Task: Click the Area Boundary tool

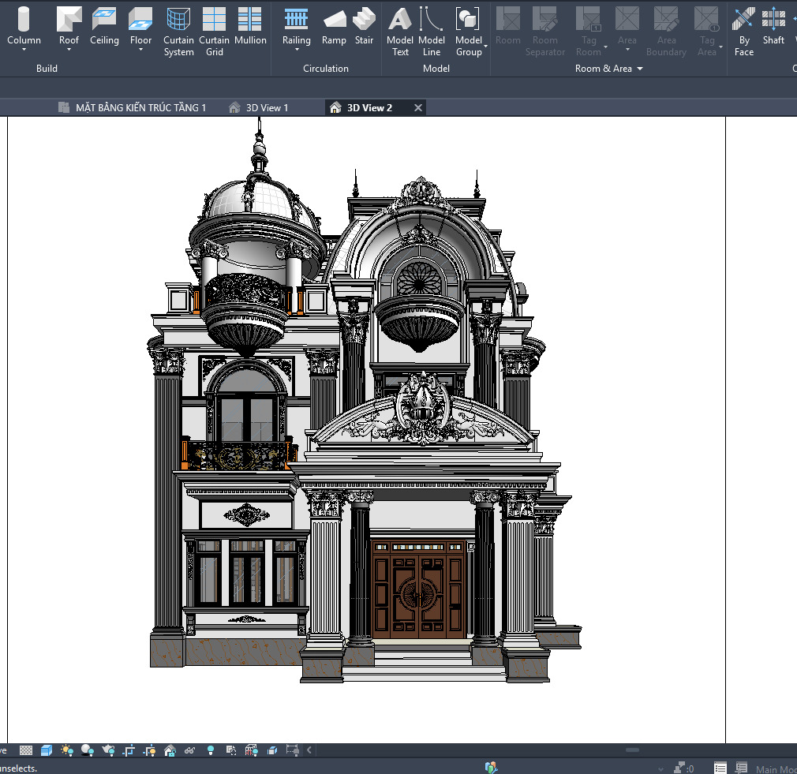Action: pyautogui.click(x=666, y=32)
